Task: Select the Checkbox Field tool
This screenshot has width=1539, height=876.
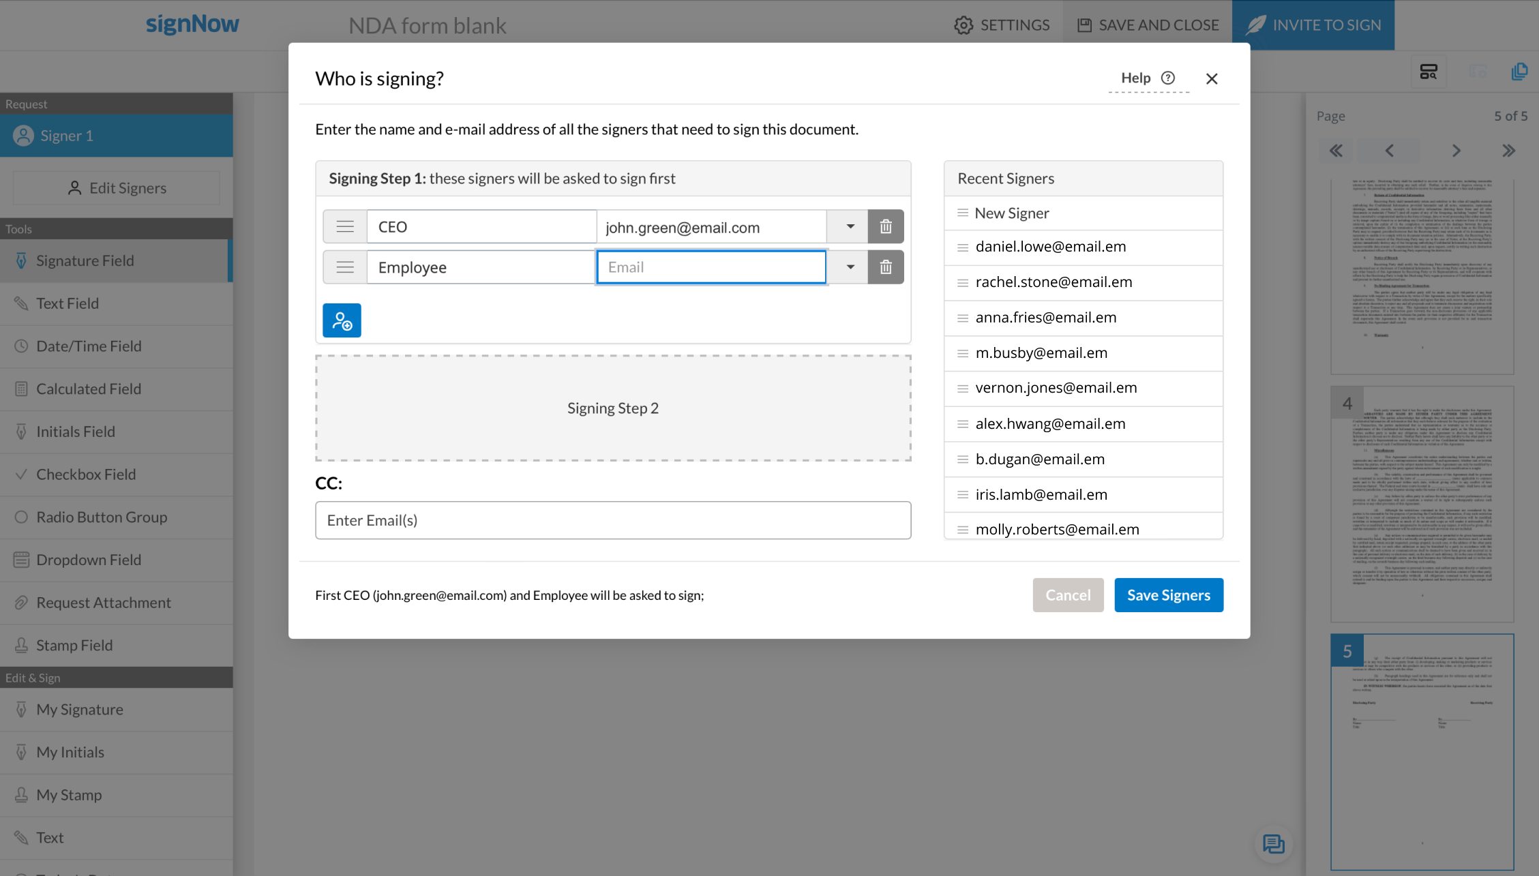Action: [86, 474]
